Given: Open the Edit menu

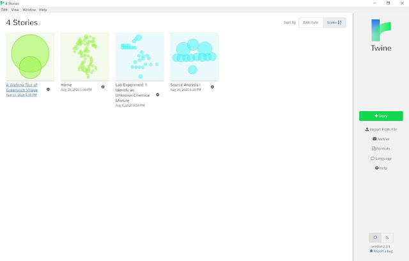Looking at the screenshot, I should click(4, 10).
